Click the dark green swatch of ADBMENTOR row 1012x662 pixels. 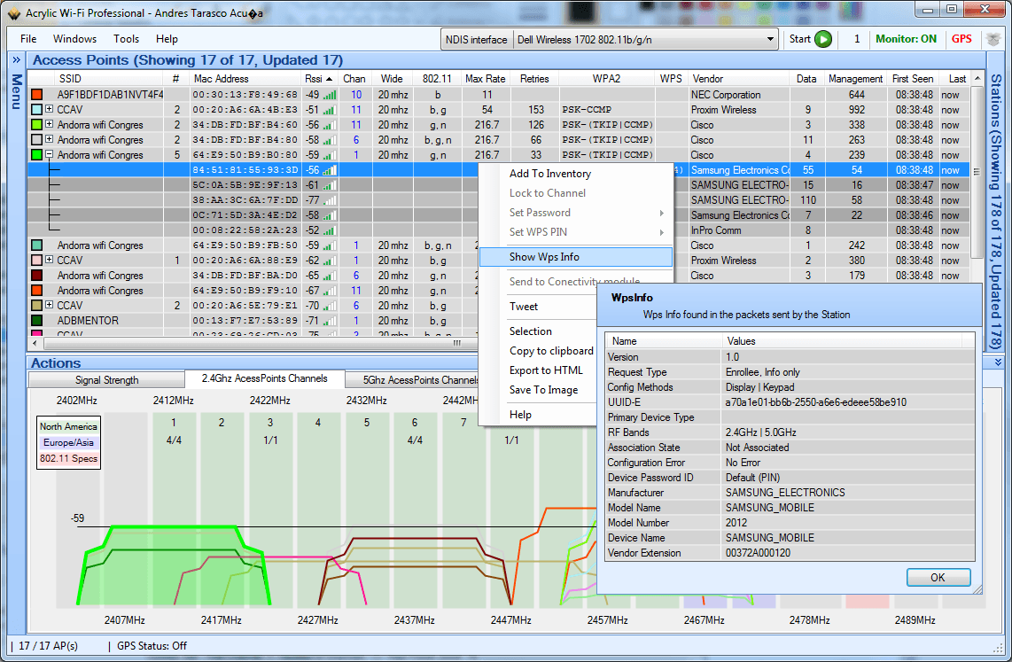(37, 321)
